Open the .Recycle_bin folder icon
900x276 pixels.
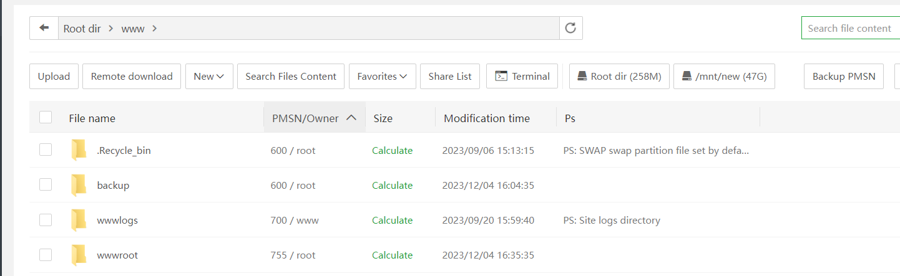[79, 150]
